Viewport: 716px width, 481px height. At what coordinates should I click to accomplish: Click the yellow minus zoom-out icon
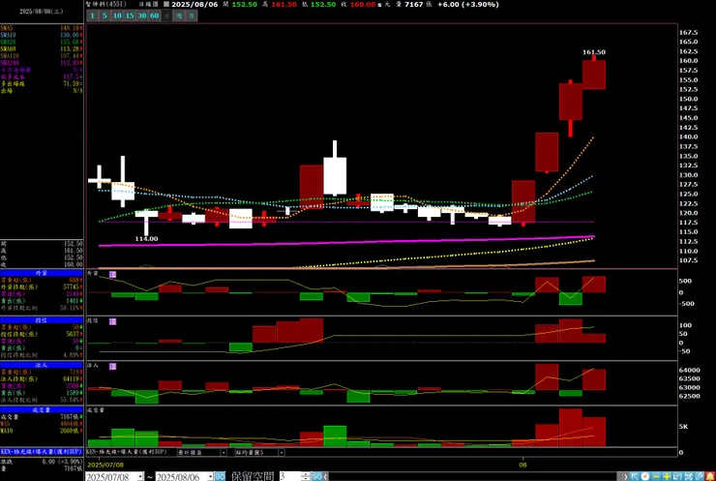(x=656, y=476)
